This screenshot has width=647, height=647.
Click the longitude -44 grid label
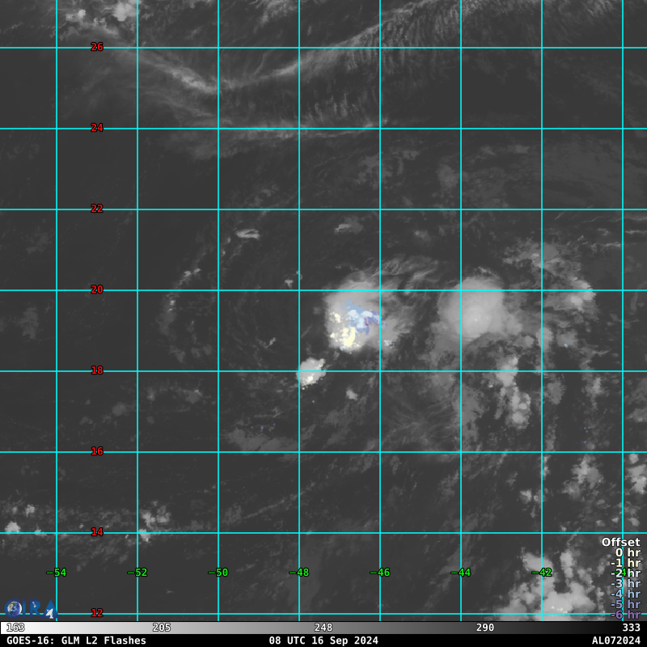pos(460,573)
